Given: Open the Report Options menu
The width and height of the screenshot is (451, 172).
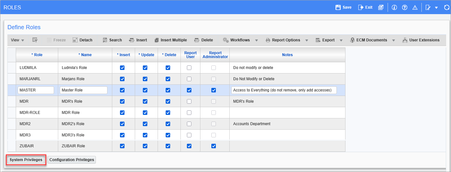Looking at the screenshot, I should click(x=283, y=40).
